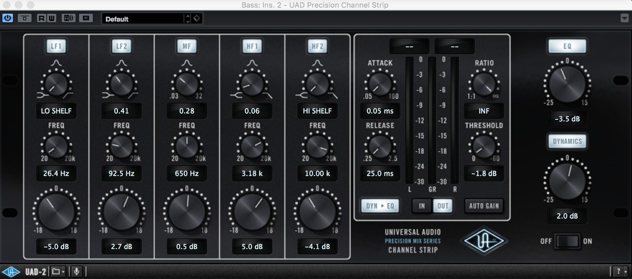Toggle the HF2 band enable button
The height and width of the screenshot is (279, 632).
click(x=318, y=46)
